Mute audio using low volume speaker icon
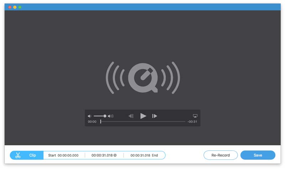 (x=90, y=116)
